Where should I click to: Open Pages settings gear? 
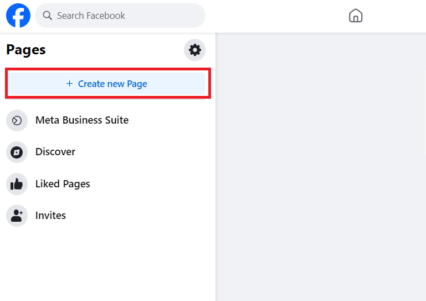point(194,50)
